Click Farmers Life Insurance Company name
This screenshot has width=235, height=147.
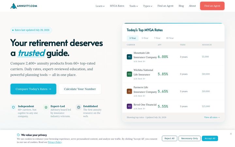(x=145, y=90)
